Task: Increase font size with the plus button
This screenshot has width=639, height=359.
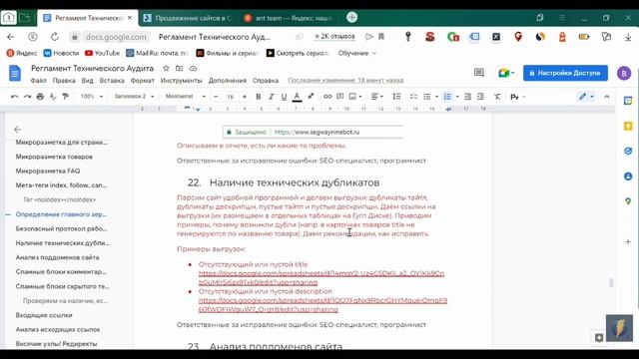Action: (244, 97)
